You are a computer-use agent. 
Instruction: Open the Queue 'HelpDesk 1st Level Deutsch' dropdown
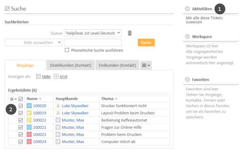coord(93,33)
